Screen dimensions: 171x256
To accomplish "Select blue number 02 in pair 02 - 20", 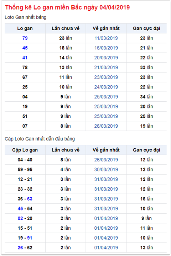I will (20, 218).
